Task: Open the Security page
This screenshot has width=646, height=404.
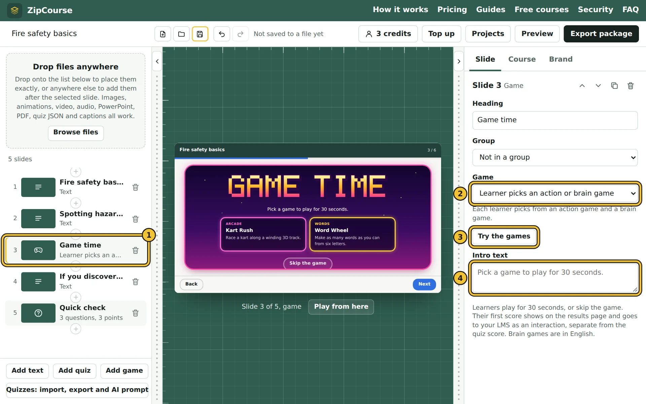Action: click(x=595, y=10)
